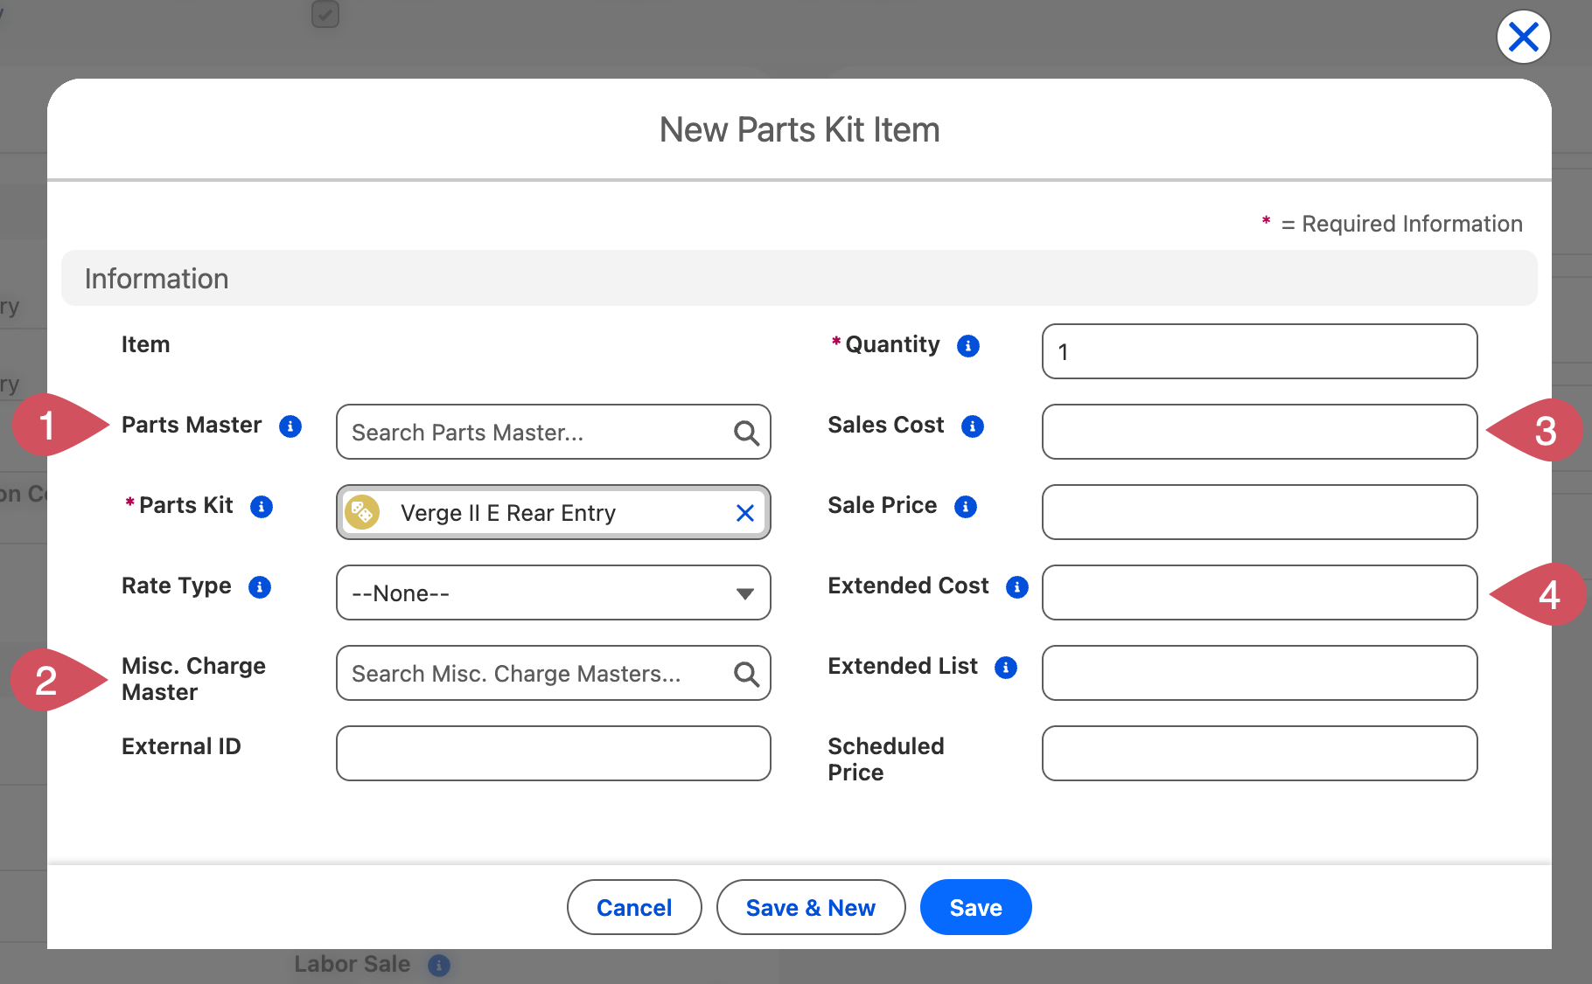Click the Extended List info icon
1592x984 pixels.
pyautogui.click(x=1006, y=668)
